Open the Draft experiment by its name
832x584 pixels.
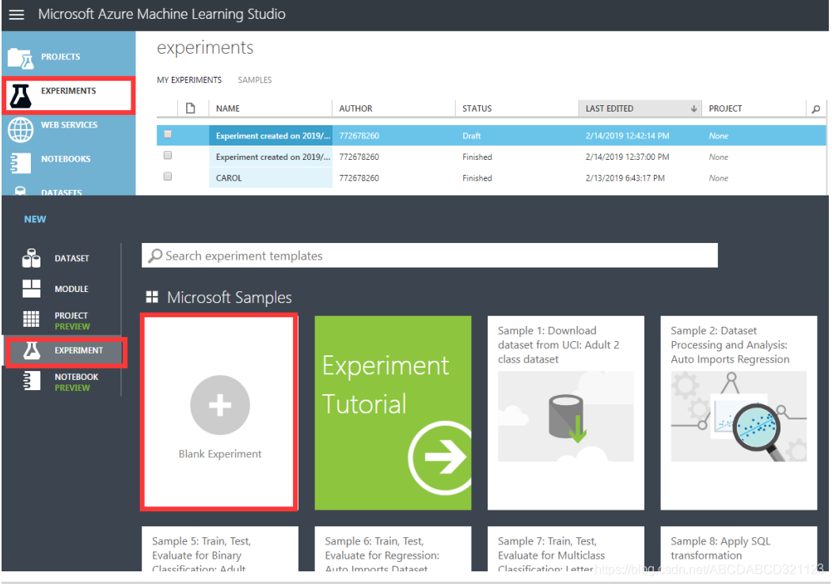pos(273,136)
